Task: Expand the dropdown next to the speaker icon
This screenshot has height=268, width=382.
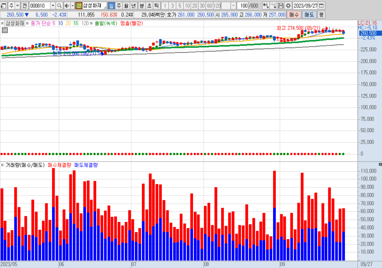Action: click(x=72, y=6)
